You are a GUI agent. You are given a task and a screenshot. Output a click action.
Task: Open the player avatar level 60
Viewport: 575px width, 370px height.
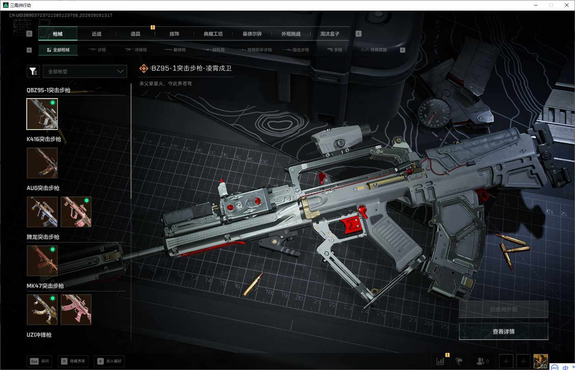(x=541, y=361)
